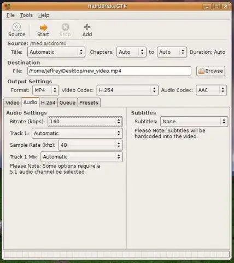Click the progress bar at window bottom
Viewport: 234px width, 263px height.
(x=116, y=254)
